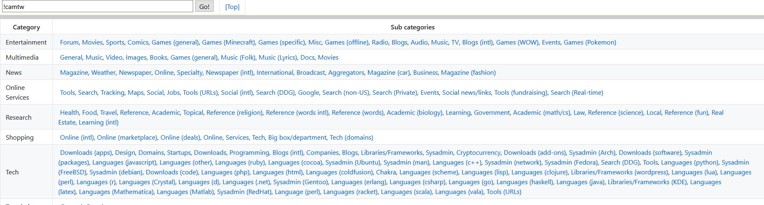Viewport: 764px width, 205px height.
Task: Select Search (Real-time) subcategory
Action: (577, 93)
